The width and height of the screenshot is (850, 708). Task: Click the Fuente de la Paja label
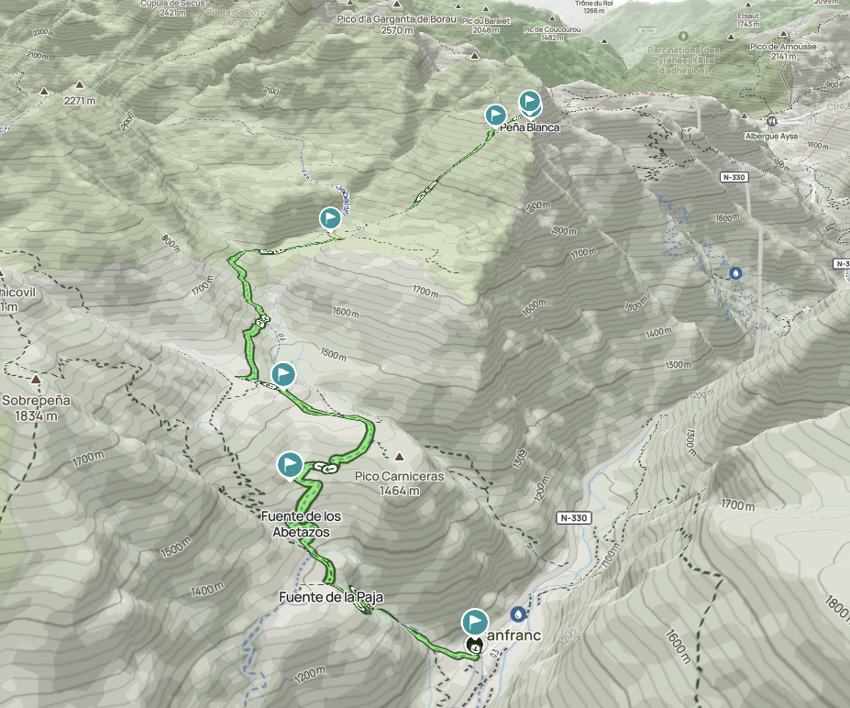pyautogui.click(x=331, y=597)
